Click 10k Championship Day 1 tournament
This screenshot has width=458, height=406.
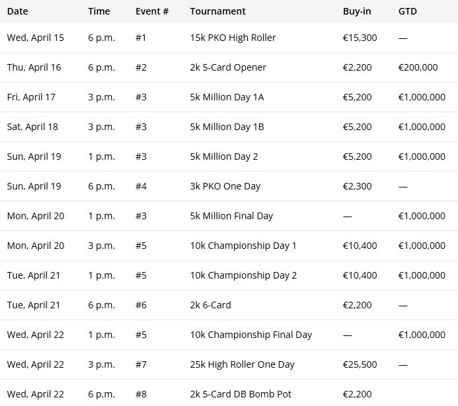[x=243, y=246]
